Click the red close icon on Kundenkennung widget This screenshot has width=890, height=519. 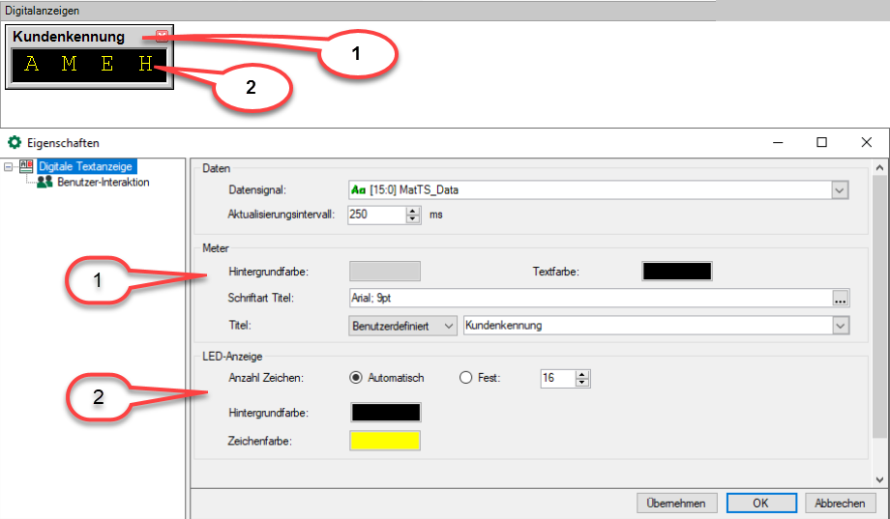click(x=162, y=35)
